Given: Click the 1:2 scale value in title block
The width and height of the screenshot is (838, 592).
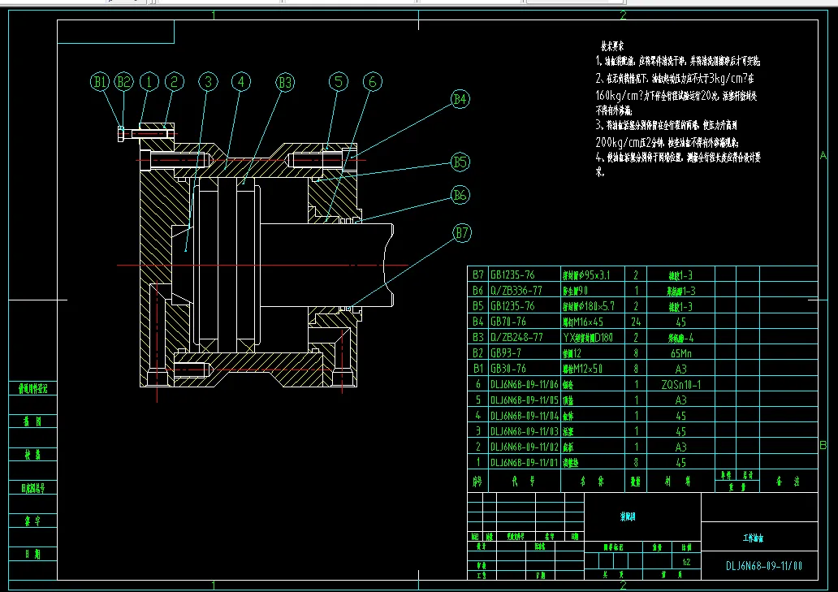Looking at the screenshot, I should pos(686,560).
